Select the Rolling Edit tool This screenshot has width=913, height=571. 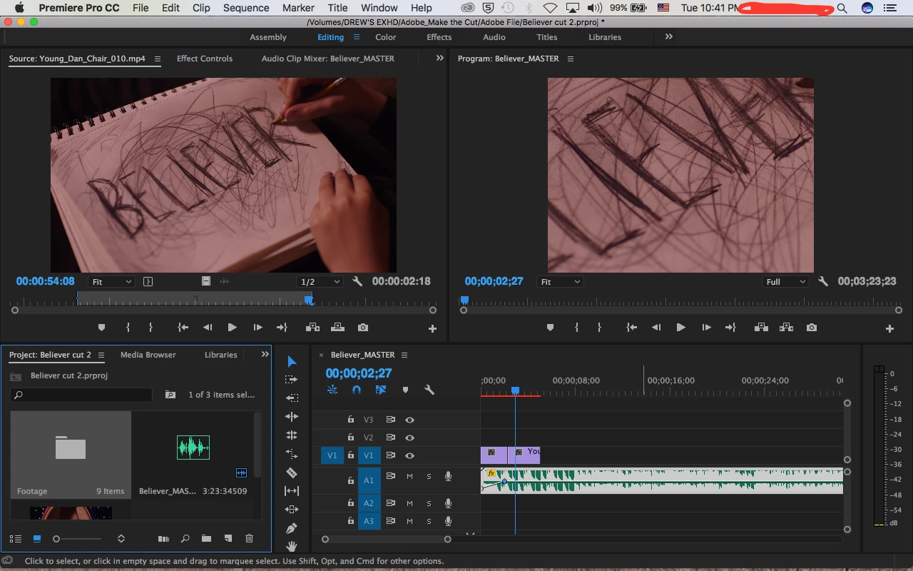coord(292,416)
